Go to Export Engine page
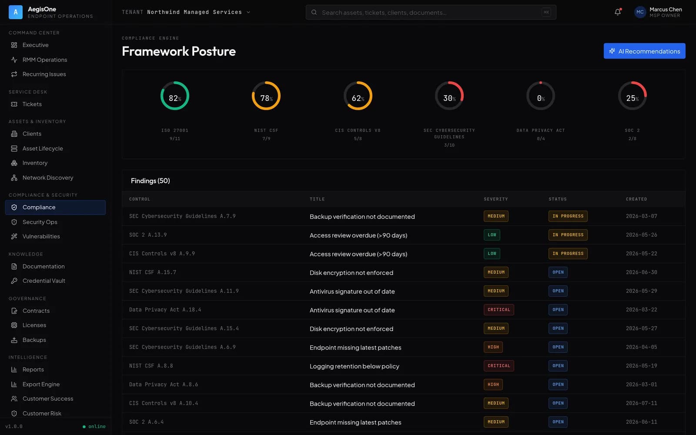 (55, 385)
